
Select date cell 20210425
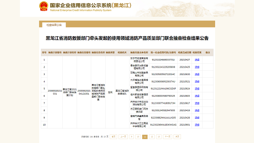[x=185, y=67]
